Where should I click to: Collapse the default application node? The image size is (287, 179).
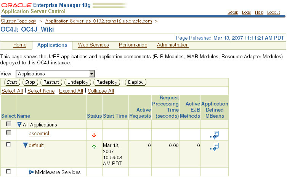click(26, 145)
